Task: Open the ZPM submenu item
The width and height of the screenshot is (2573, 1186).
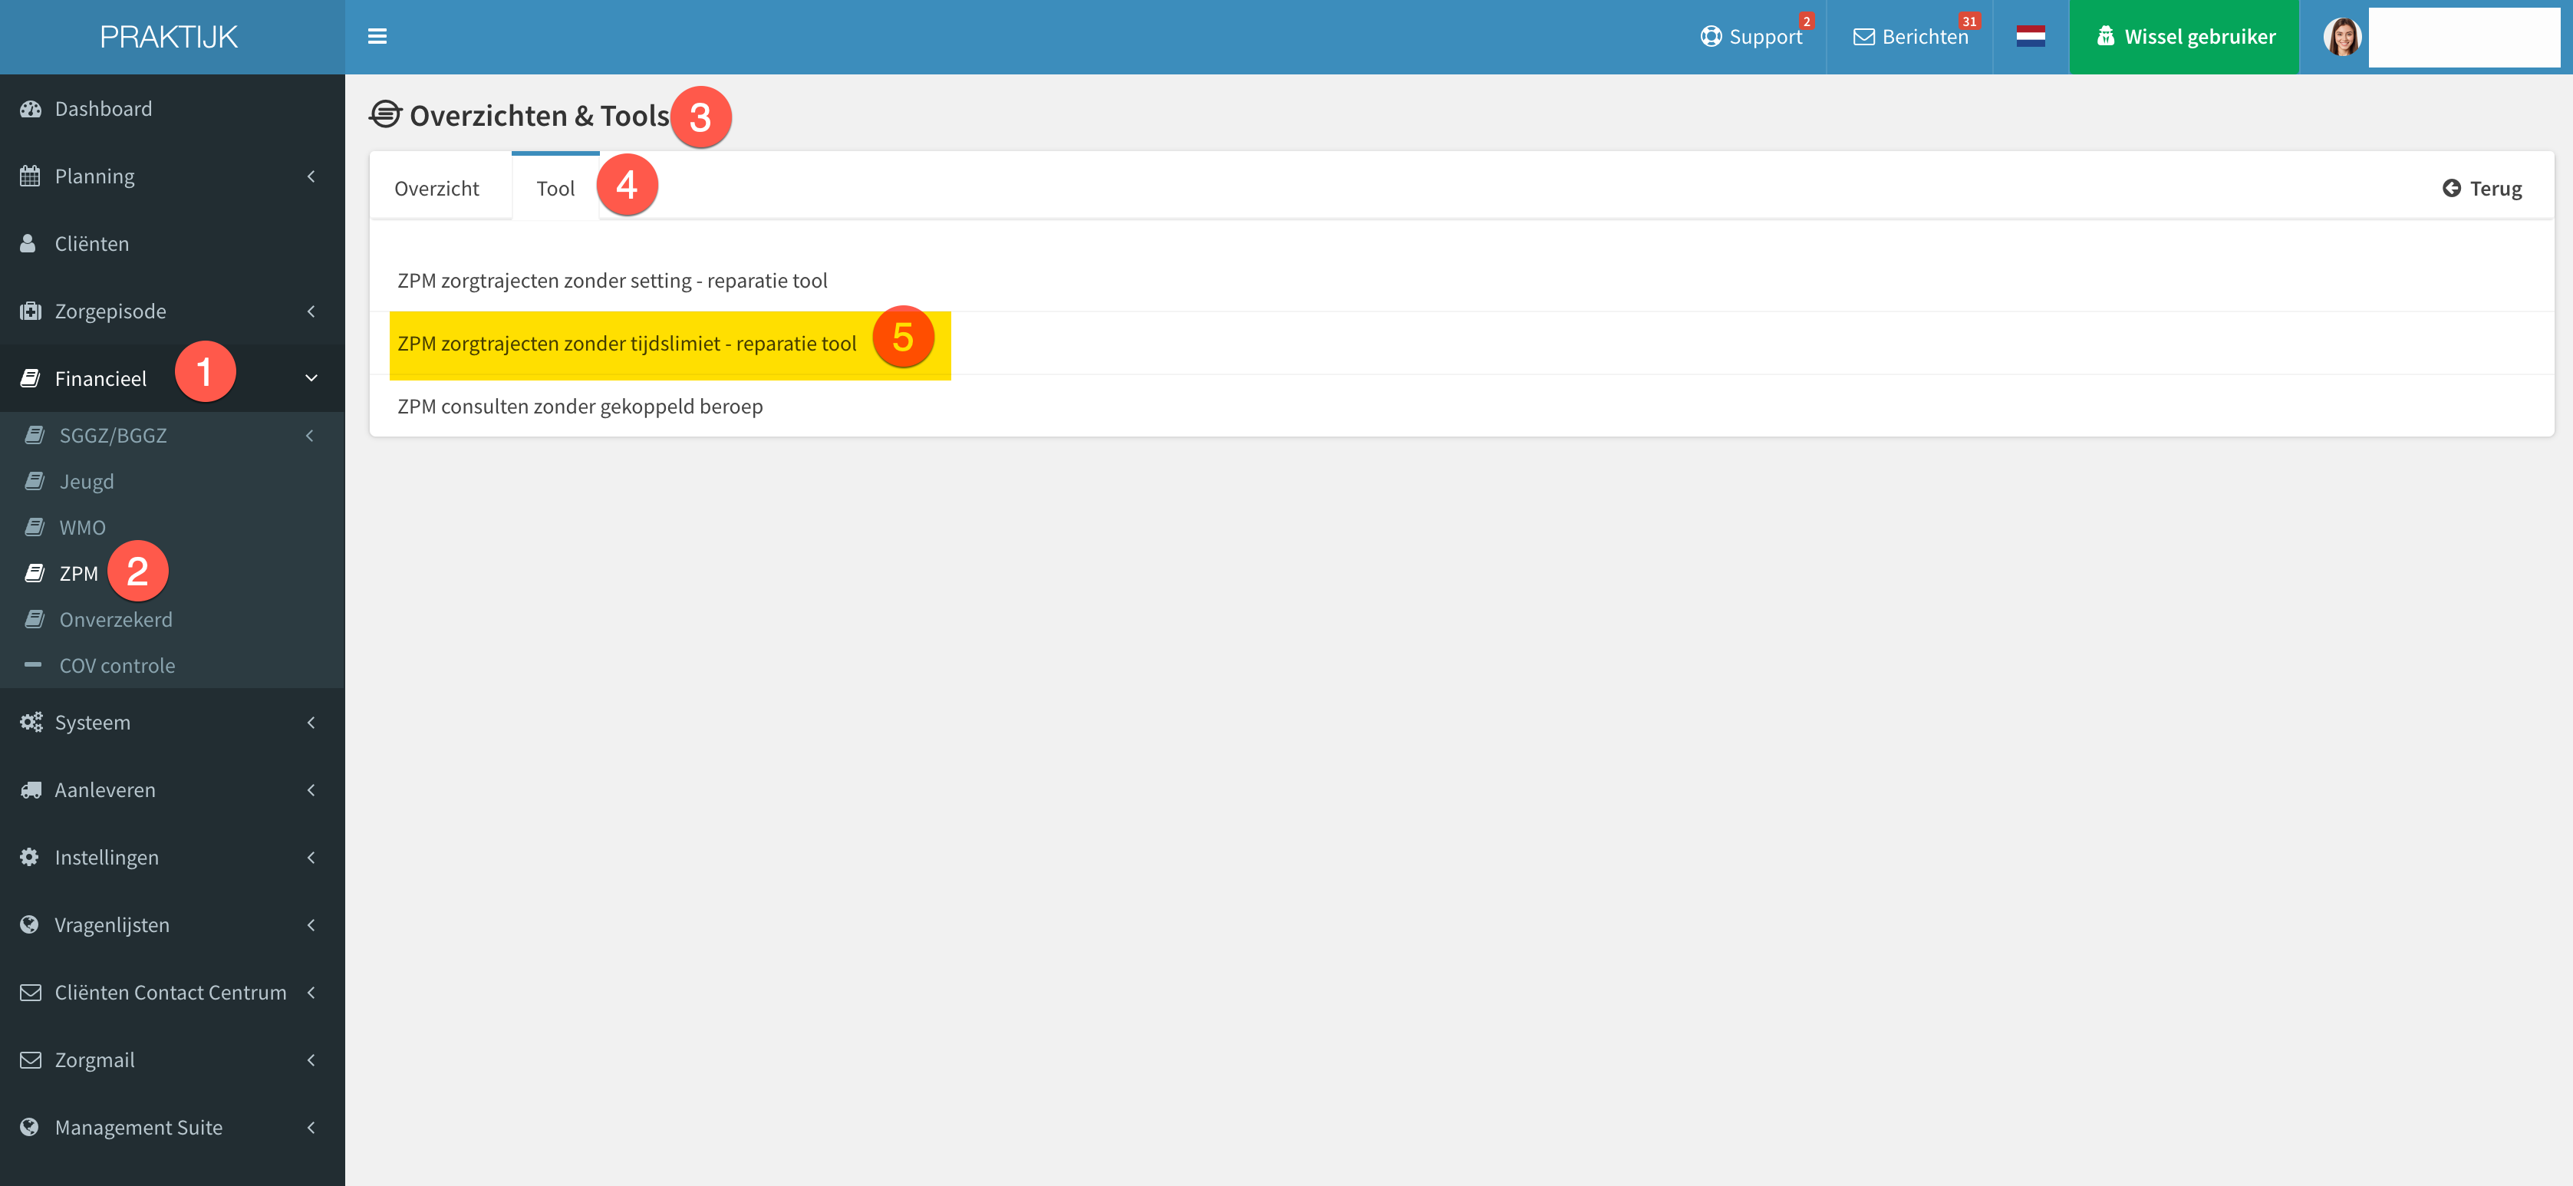Action: 172,574
